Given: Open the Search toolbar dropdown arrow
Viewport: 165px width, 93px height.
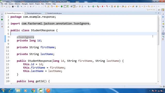Looking at the screenshot, I should (131, 6).
